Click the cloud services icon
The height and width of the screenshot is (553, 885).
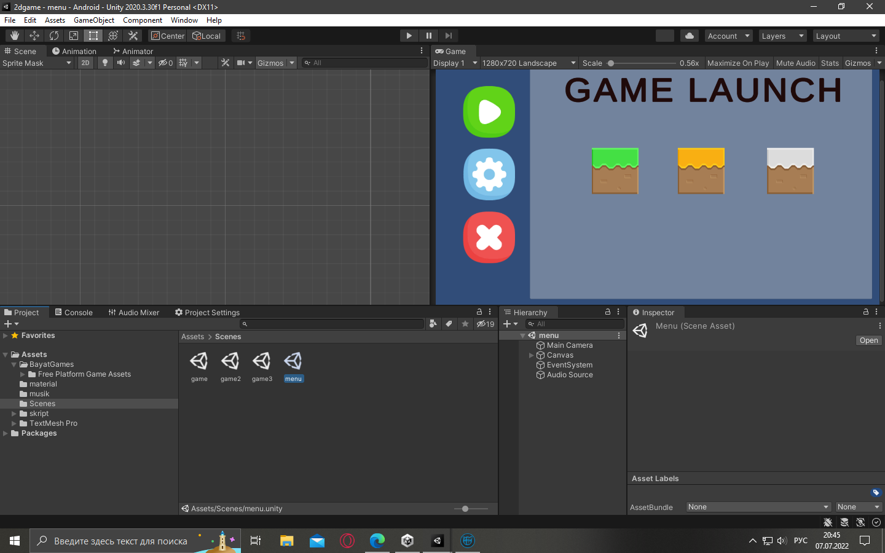pos(690,36)
